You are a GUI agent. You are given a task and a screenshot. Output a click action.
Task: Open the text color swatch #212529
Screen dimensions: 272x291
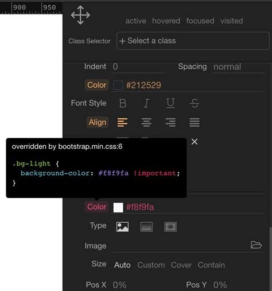coord(118,85)
